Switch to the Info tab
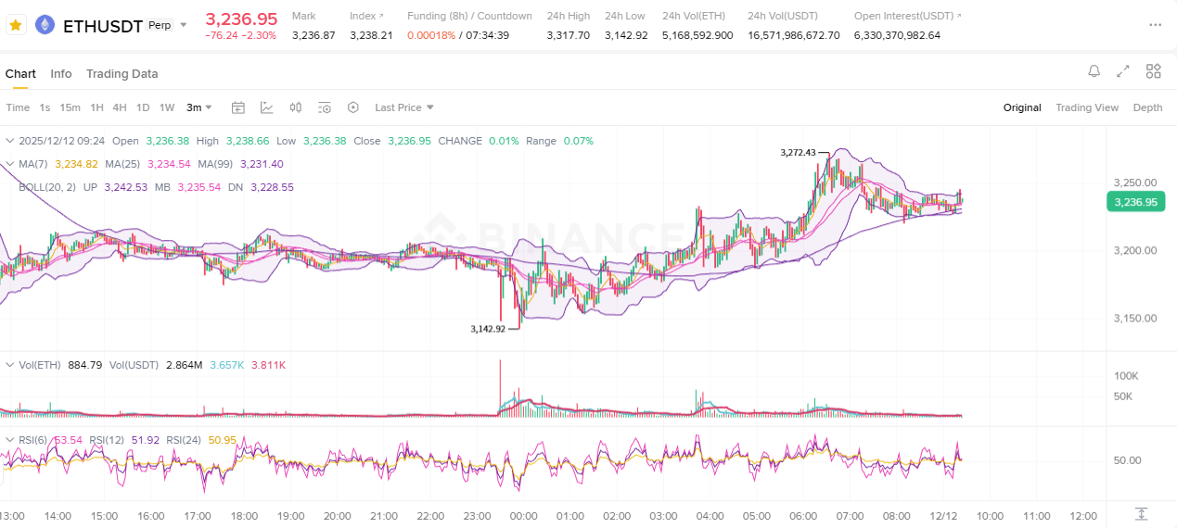The width and height of the screenshot is (1177, 528). (61, 73)
